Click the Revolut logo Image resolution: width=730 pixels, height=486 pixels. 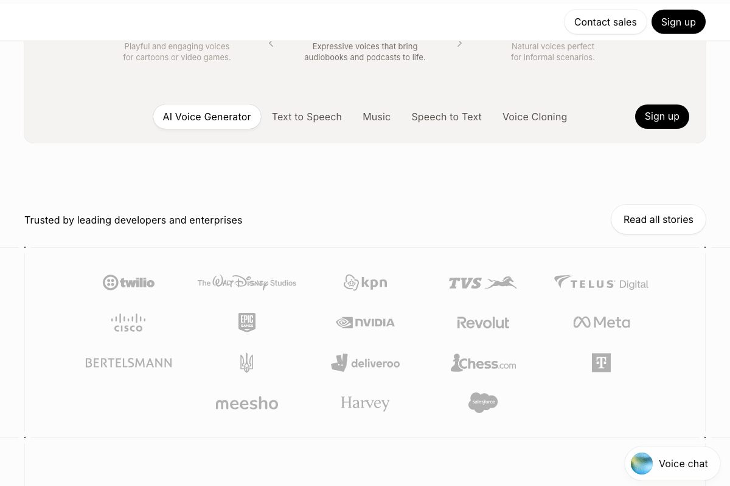(483, 323)
